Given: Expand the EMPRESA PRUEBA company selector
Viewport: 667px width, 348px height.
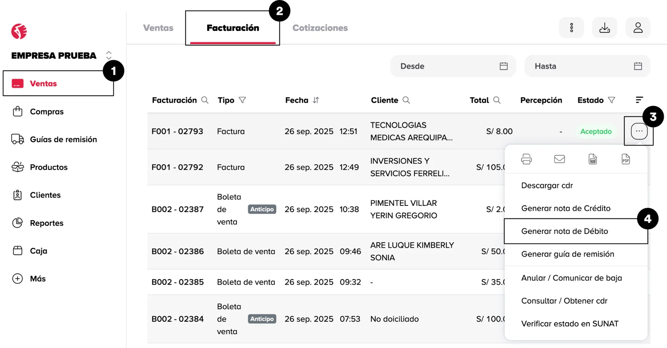Looking at the screenshot, I should [x=109, y=55].
